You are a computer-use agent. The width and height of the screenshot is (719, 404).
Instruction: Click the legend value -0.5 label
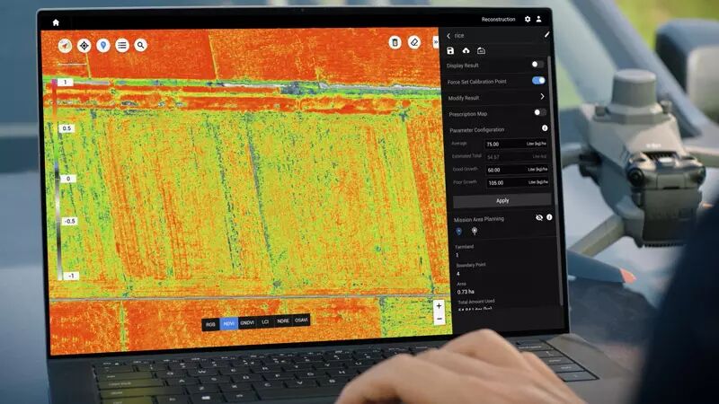tap(70, 221)
